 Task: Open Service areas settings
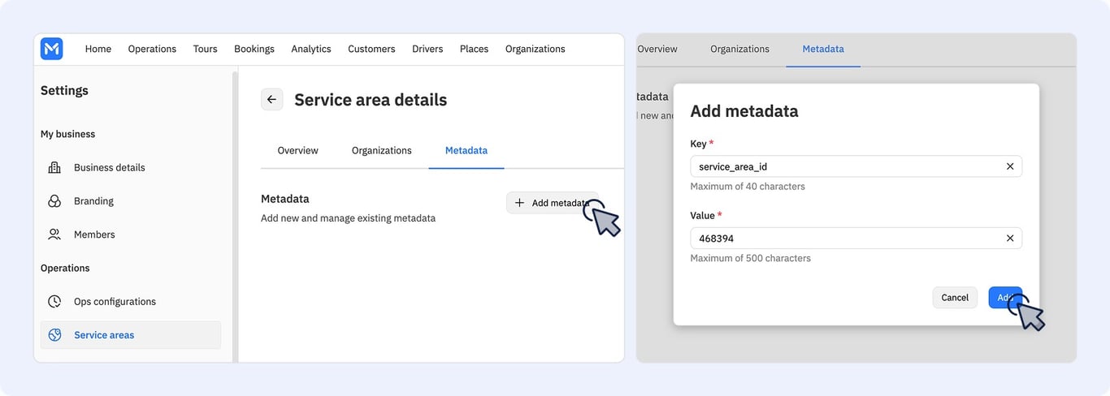coord(131,335)
